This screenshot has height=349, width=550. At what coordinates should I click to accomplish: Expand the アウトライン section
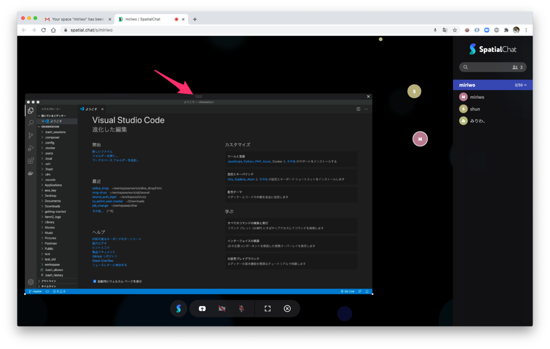(x=57, y=281)
